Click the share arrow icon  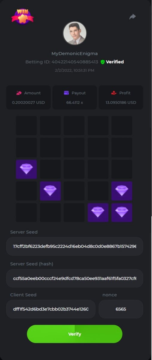(133, 17)
